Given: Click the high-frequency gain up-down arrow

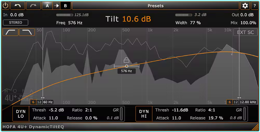Looking at the screenshot, I should 232,52.
